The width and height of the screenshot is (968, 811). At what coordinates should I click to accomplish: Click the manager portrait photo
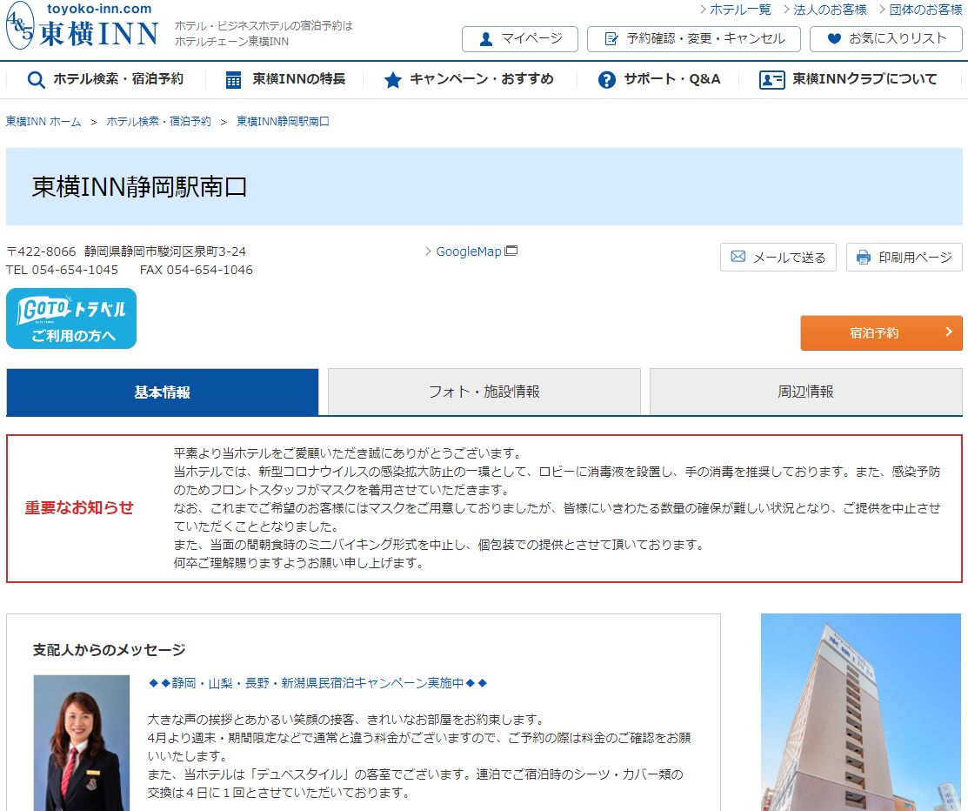82,743
